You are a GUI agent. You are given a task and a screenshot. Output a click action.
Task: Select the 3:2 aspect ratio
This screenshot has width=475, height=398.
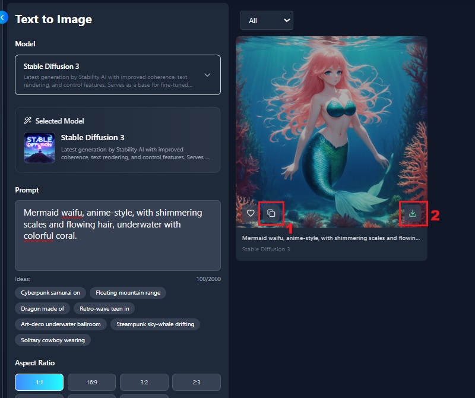click(x=144, y=382)
